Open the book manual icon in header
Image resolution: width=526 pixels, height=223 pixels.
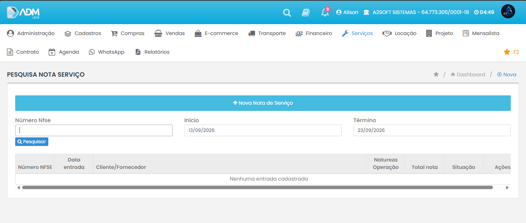coord(306,12)
